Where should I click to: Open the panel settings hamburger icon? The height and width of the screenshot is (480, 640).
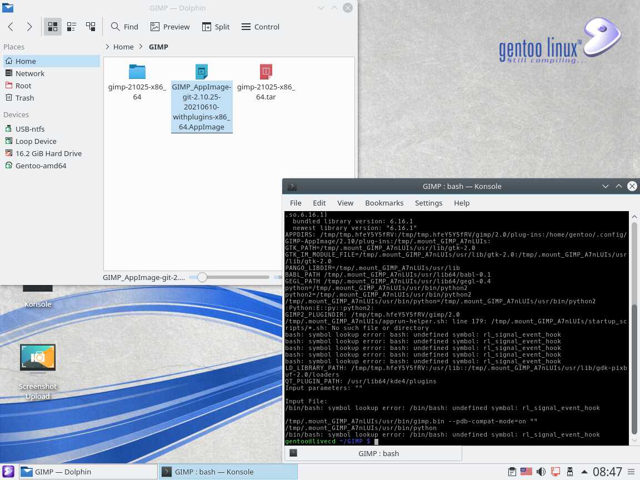coord(631,472)
